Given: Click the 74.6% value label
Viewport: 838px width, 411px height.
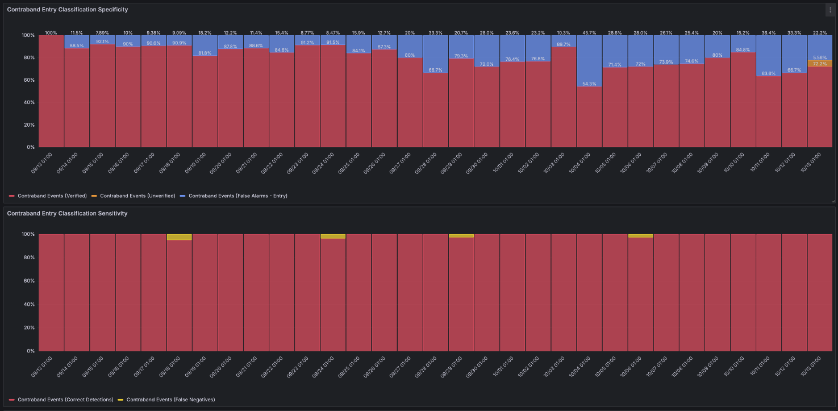Looking at the screenshot, I should (691, 61).
